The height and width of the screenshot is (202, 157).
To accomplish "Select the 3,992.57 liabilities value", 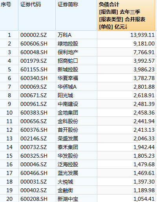I will point(126,61).
